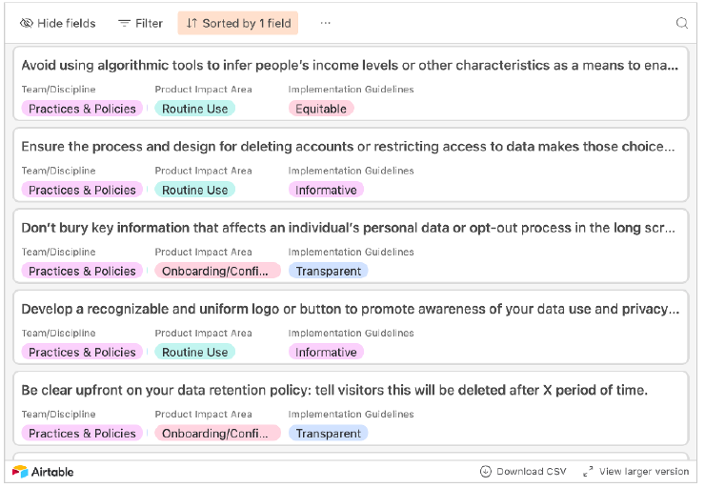This screenshot has width=705, height=488.
Task: Open the record about algorithmic tools inferring income
Action: click(x=350, y=66)
